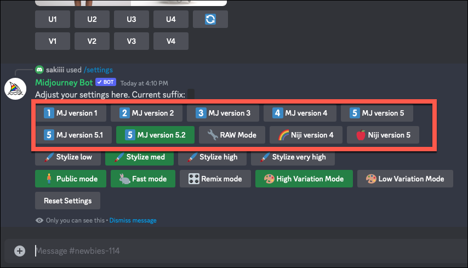The height and width of the screenshot is (268, 468).
Task: Pick MJ version 5 button
Action: tap(377, 113)
